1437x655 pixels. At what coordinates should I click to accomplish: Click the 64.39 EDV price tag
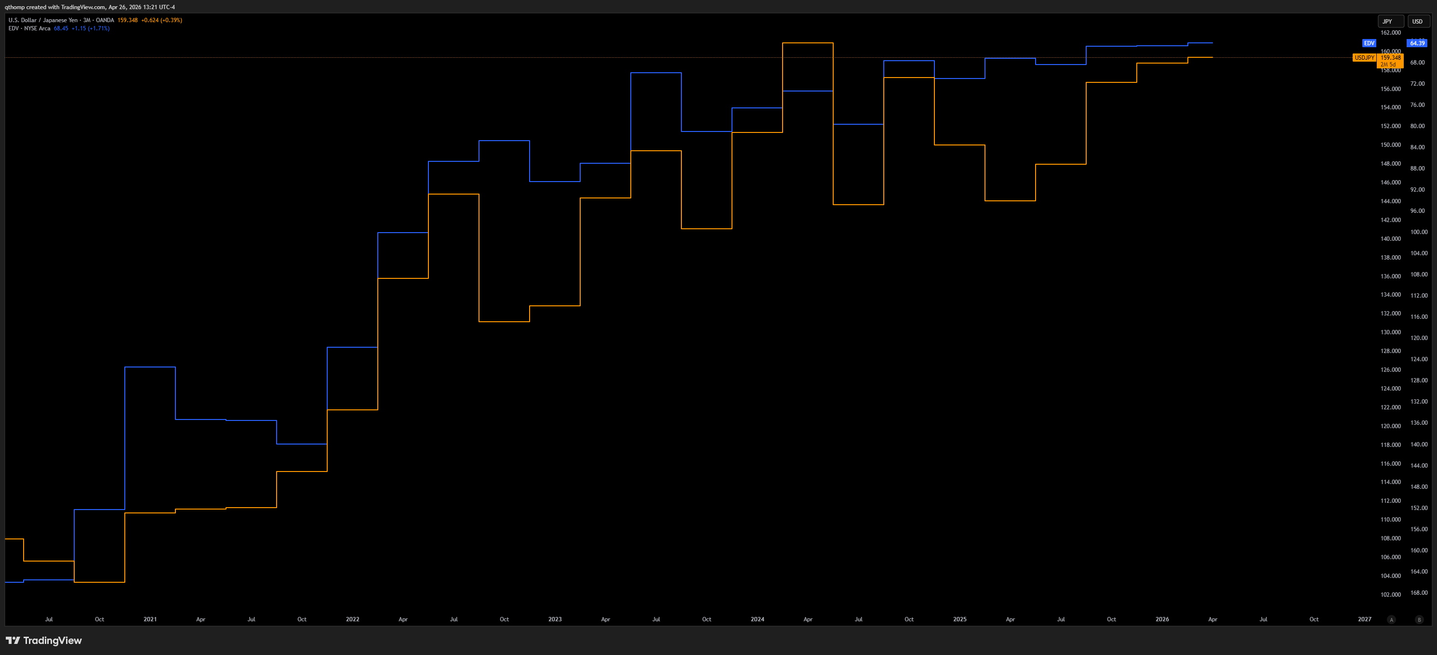1417,43
